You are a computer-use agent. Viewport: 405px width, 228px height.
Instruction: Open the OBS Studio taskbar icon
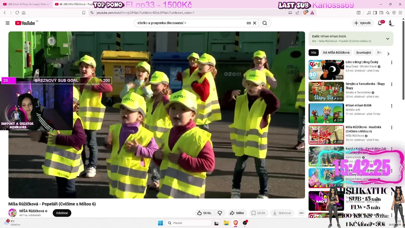coord(245,223)
